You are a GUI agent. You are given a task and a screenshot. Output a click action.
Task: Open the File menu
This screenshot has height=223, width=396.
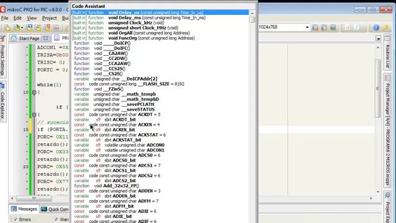pos(4,18)
